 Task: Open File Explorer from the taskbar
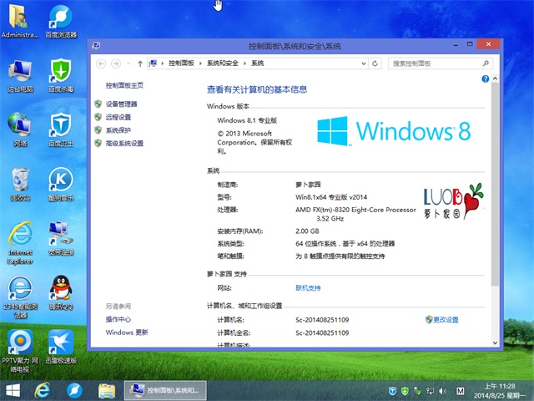coord(106,390)
